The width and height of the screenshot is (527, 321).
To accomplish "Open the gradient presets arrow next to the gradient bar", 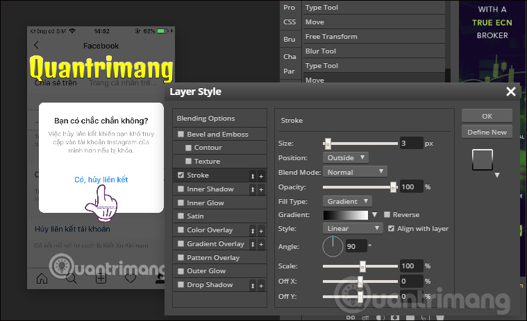I will [x=375, y=215].
